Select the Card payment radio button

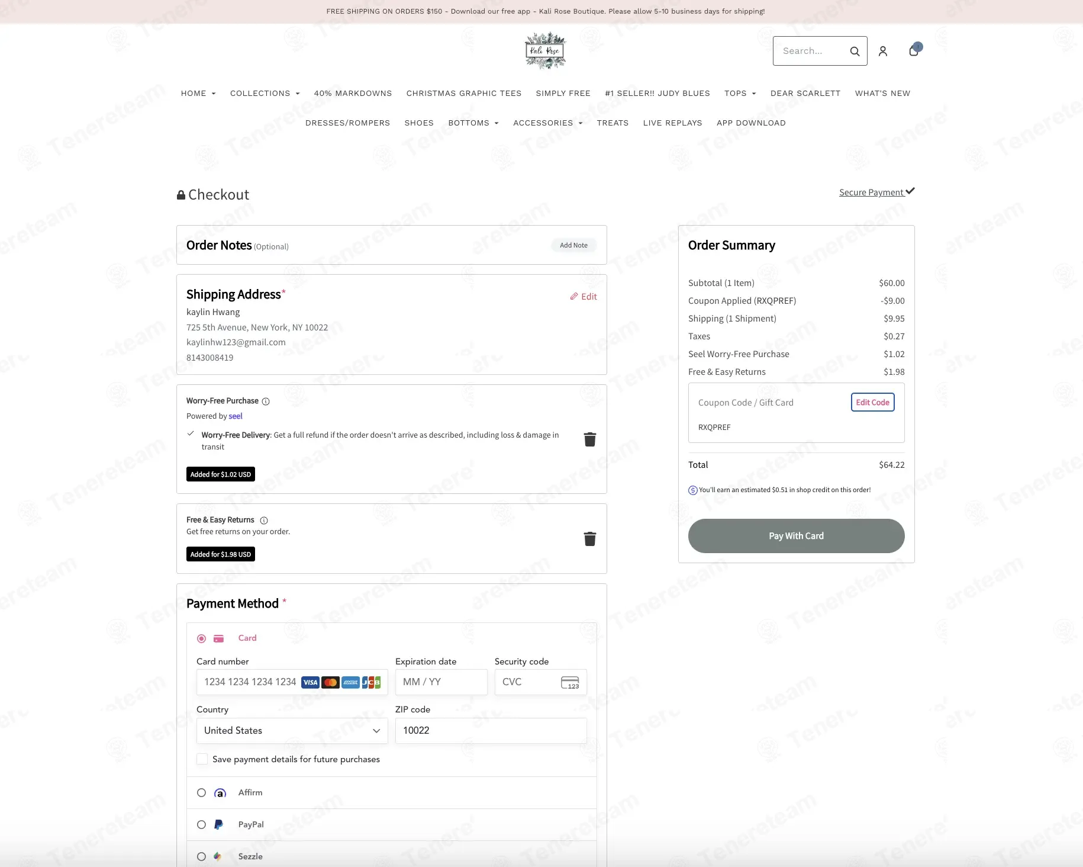pyautogui.click(x=201, y=638)
